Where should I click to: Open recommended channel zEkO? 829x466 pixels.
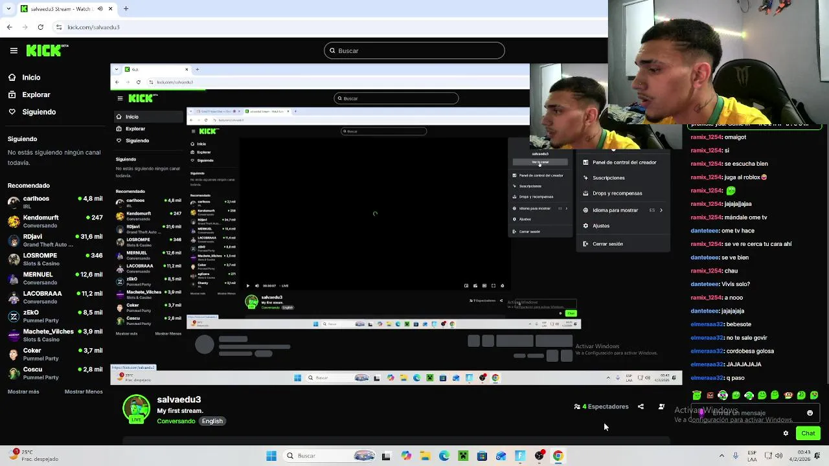(54, 316)
